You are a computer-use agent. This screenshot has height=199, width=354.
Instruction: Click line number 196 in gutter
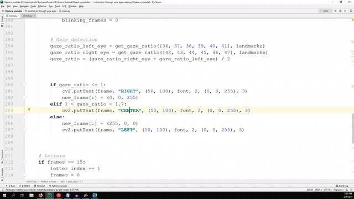point(9,59)
